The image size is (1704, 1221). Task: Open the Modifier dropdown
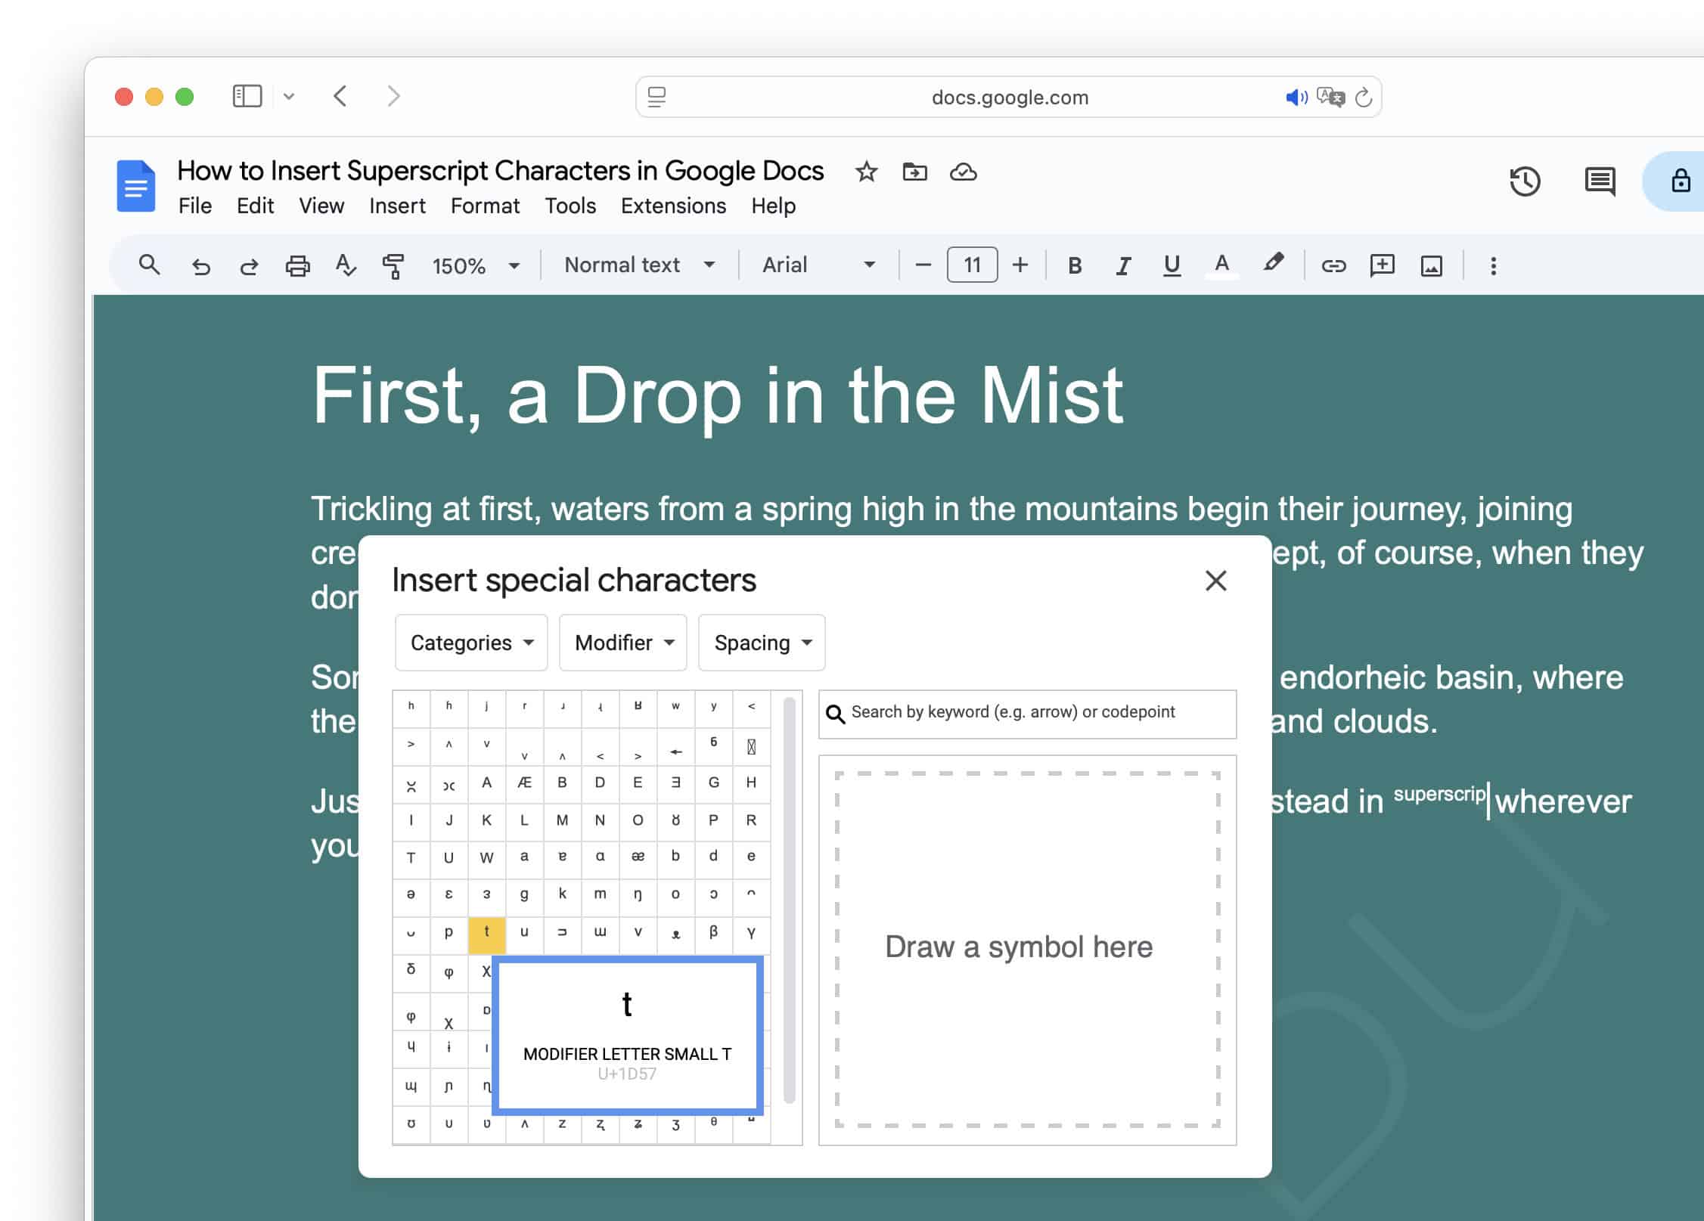[622, 642]
